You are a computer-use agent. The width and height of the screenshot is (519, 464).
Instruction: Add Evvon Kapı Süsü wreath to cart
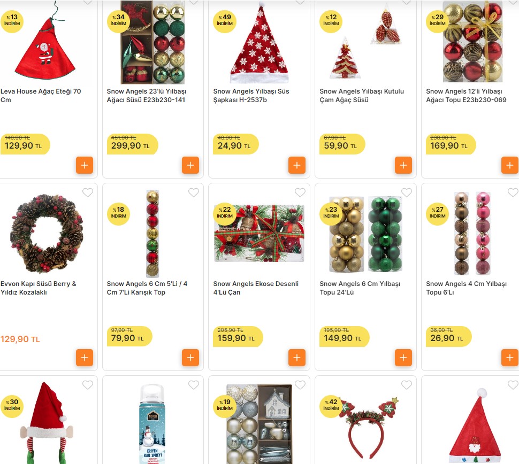click(85, 358)
